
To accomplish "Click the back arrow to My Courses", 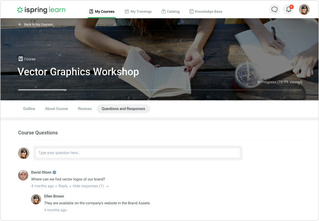I will coord(20,24).
